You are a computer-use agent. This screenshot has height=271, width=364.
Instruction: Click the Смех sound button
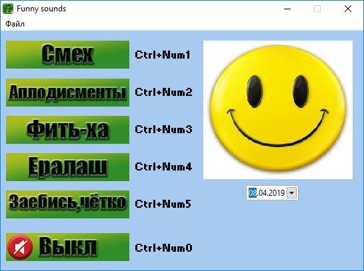pyautogui.click(x=67, y=55)
